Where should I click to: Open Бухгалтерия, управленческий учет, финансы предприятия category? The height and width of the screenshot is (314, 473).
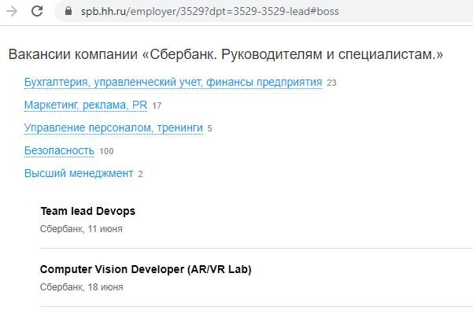tap(173, 82)
